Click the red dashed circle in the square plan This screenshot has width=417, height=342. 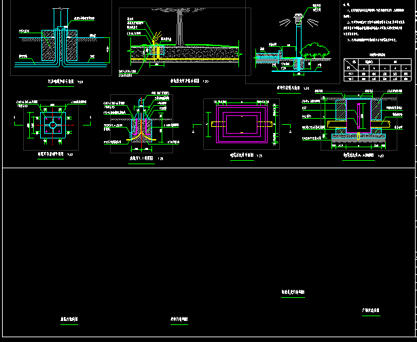pyautogui.click(x=51, y=126)
